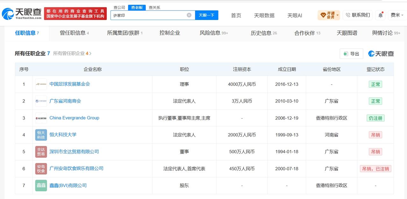Open the 广东省河南商会 company link
This screenshot has height=199, width=407.
(65, 101)
